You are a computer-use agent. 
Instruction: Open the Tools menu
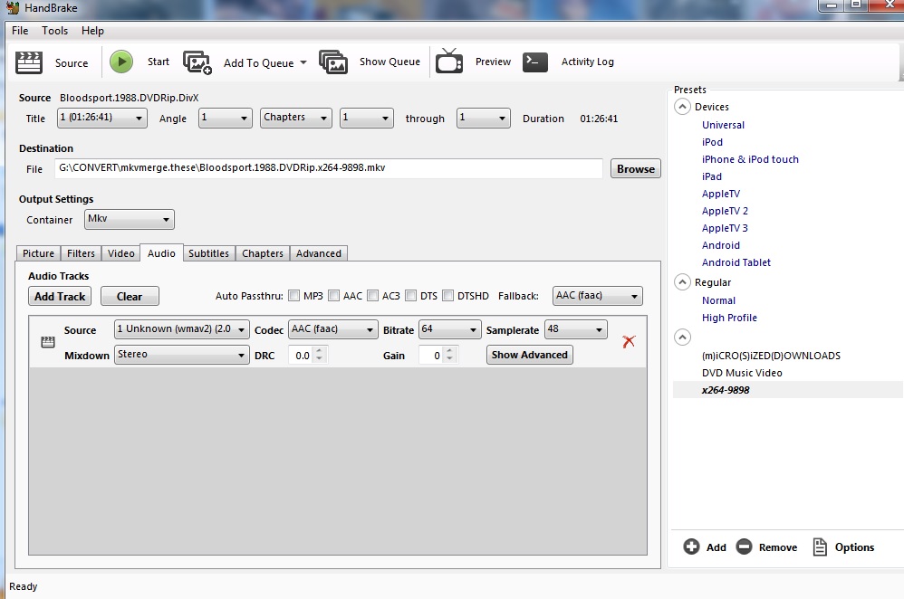tap(54, 31)
